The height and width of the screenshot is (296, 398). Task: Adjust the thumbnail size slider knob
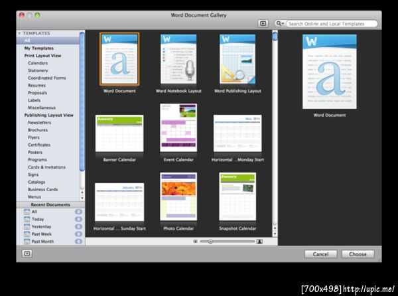pyautogui.click(x=210, y=242)
